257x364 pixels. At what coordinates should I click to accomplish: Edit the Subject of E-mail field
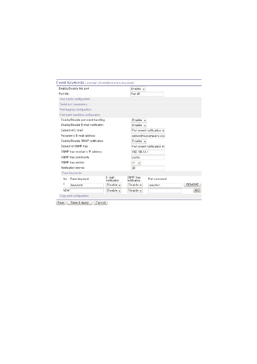pyautogui.click(x=148, y=131)
